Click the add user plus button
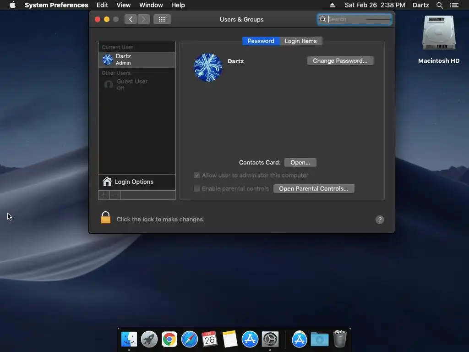469x352 pixels. pos(104,195)
